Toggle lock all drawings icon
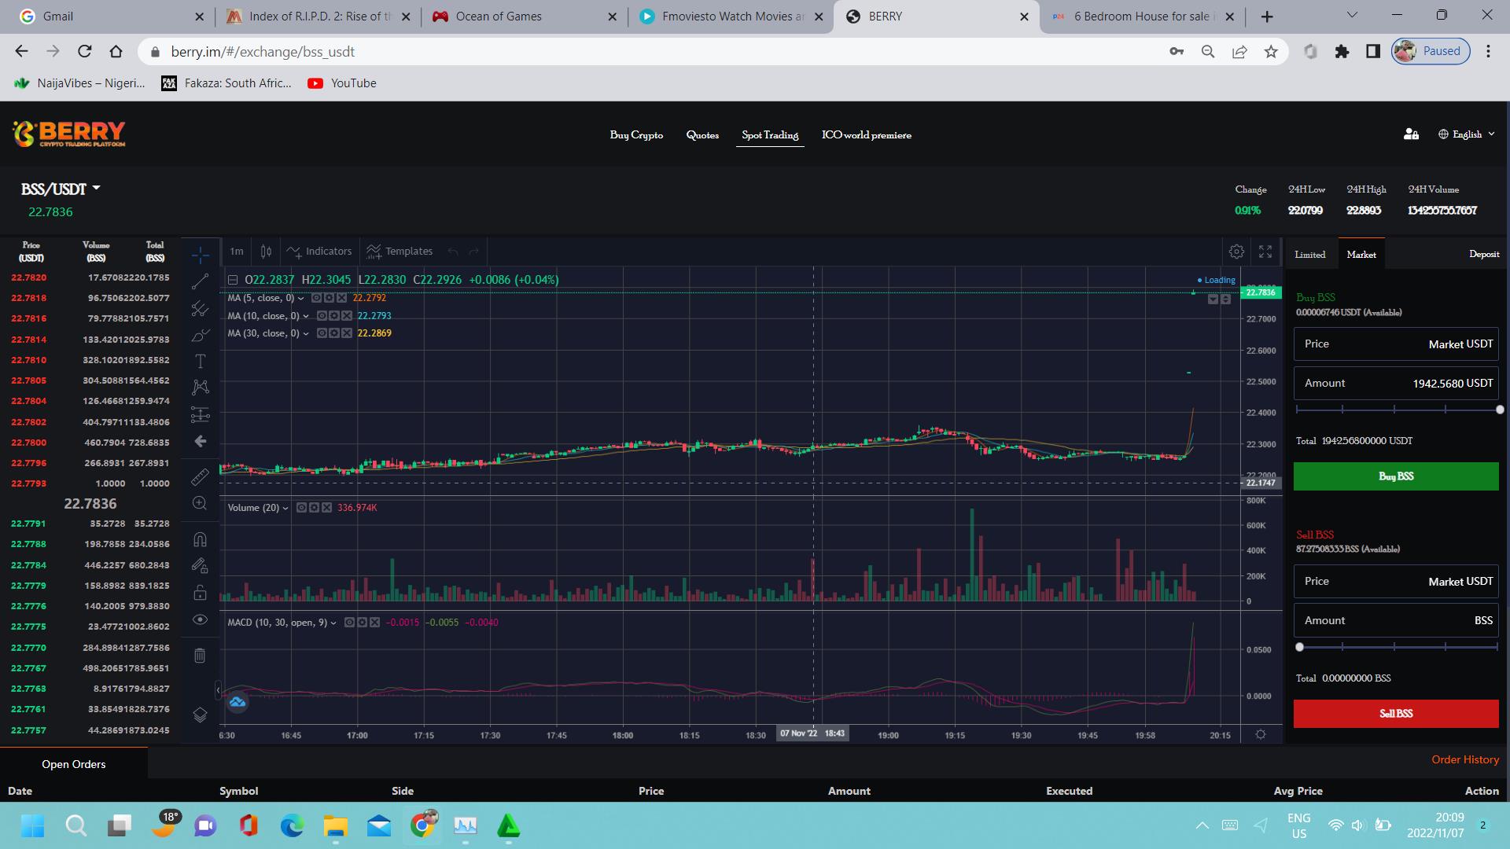 200,592
